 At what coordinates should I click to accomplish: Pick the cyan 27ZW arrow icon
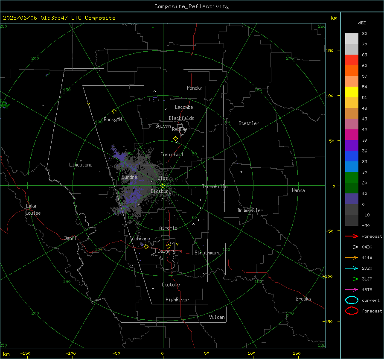tap(352, 269)
